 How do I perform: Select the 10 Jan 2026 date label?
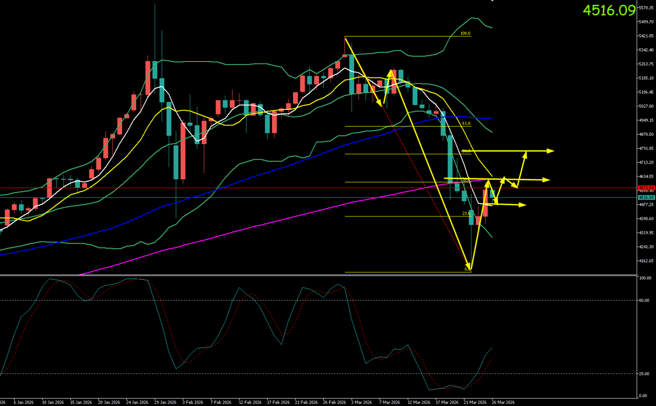coord(53,403)
